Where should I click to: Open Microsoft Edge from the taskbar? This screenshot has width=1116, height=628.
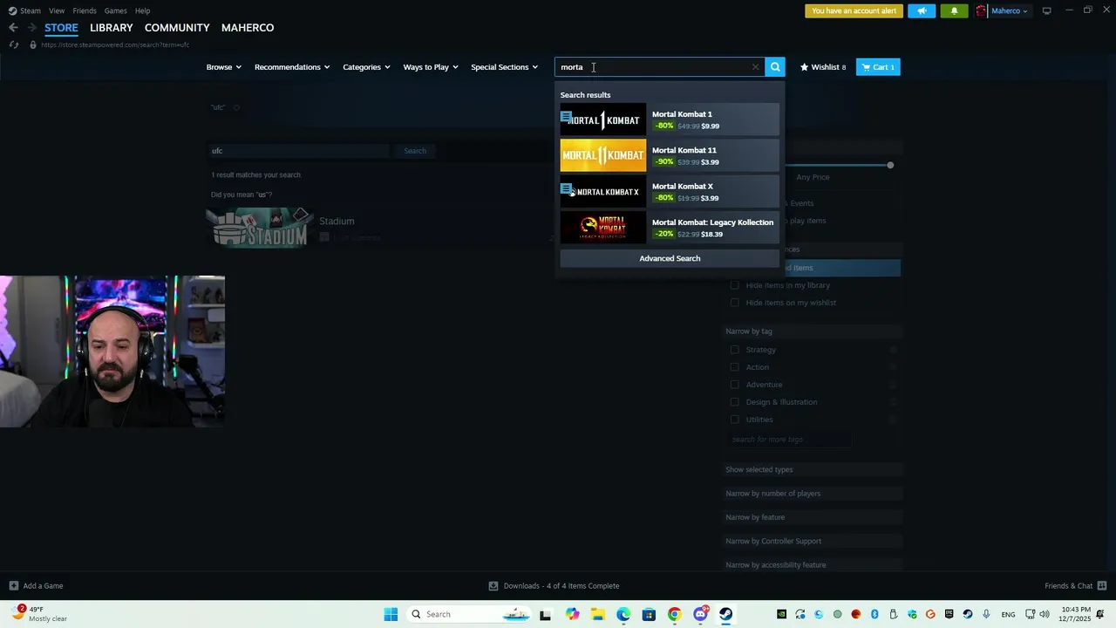pyautogui.click(x=623, y=614)
